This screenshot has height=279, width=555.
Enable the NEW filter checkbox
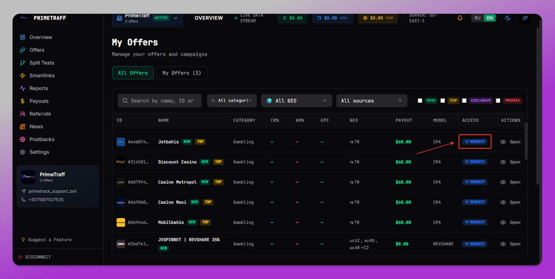coord(420,101)
